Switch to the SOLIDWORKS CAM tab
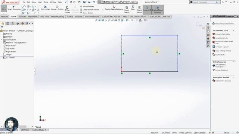The image size is (239, 134). click(x=138, y=16)
